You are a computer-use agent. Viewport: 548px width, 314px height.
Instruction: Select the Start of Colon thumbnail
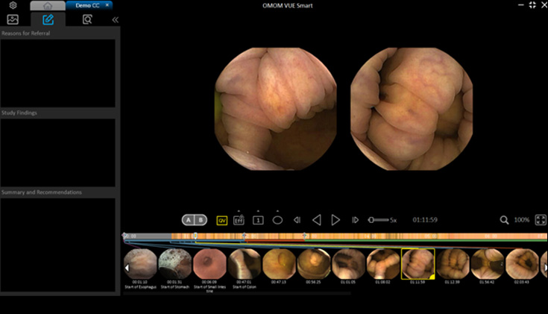pos(244,263)
